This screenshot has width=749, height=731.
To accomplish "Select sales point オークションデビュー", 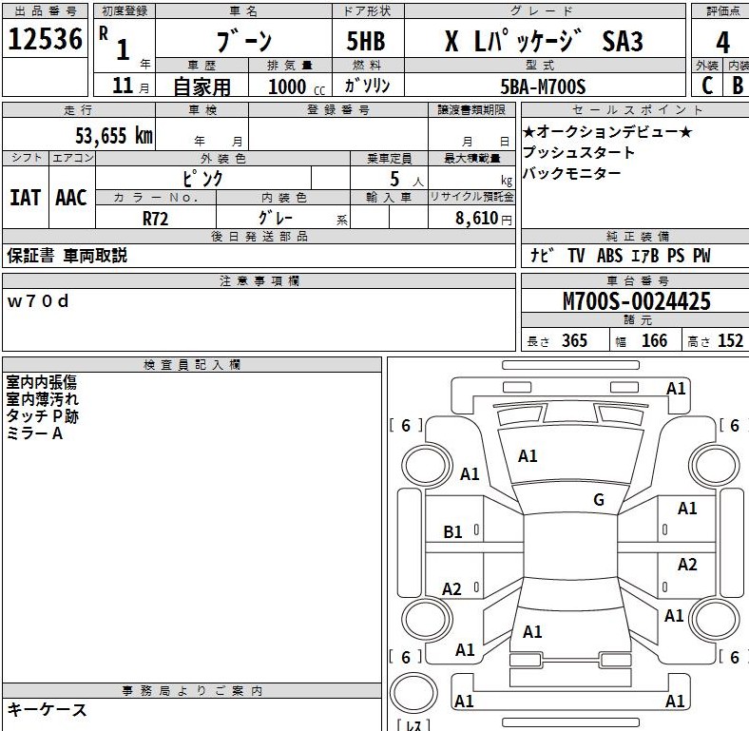I will (x=607, y=132).
